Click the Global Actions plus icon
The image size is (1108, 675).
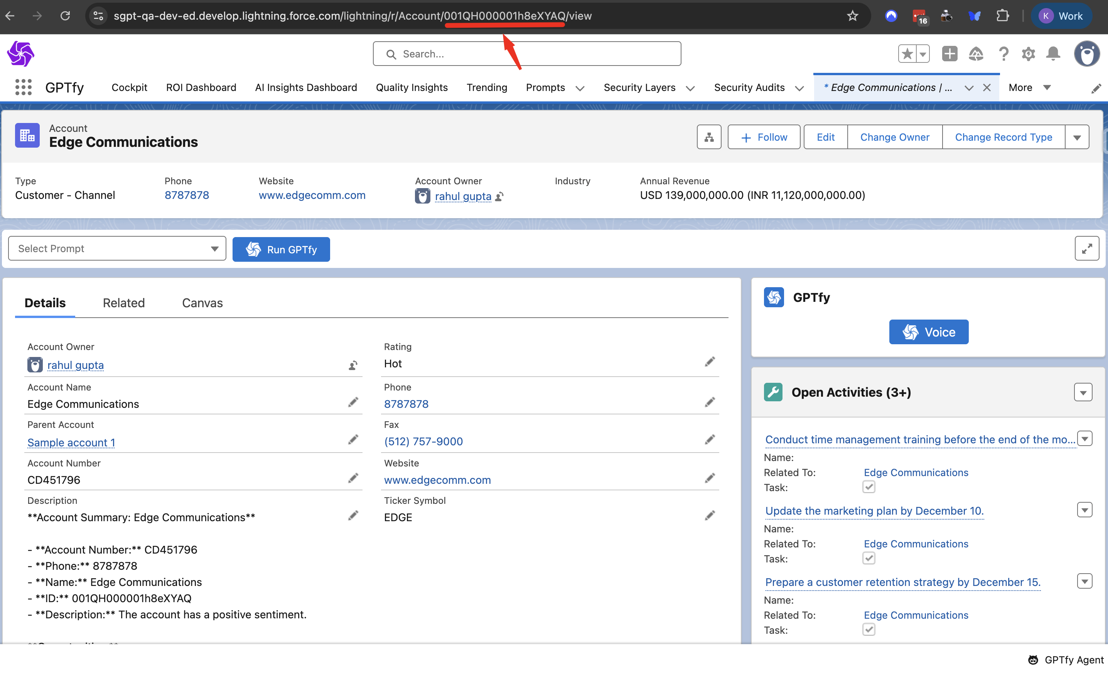949,54
